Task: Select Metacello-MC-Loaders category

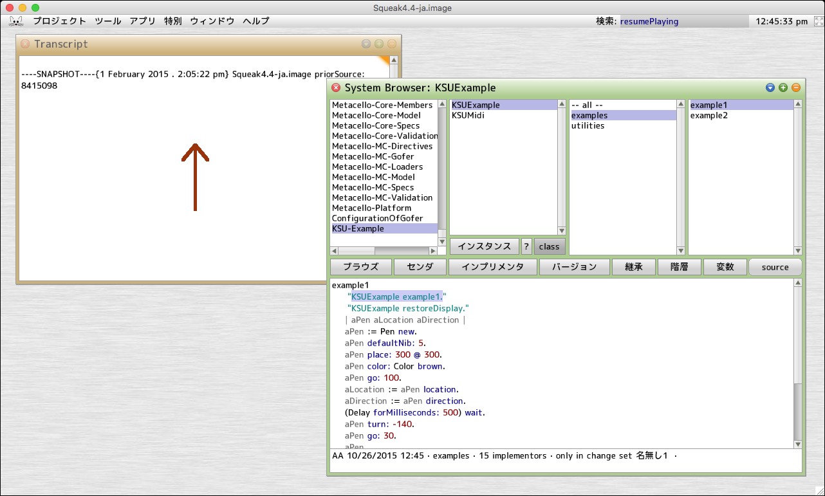Action: pyautogui.click(x=384, y=167)
